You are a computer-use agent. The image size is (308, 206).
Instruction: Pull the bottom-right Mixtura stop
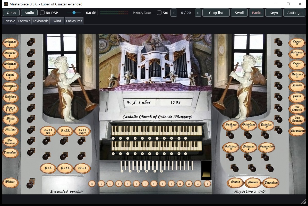(x=253, y=183)
